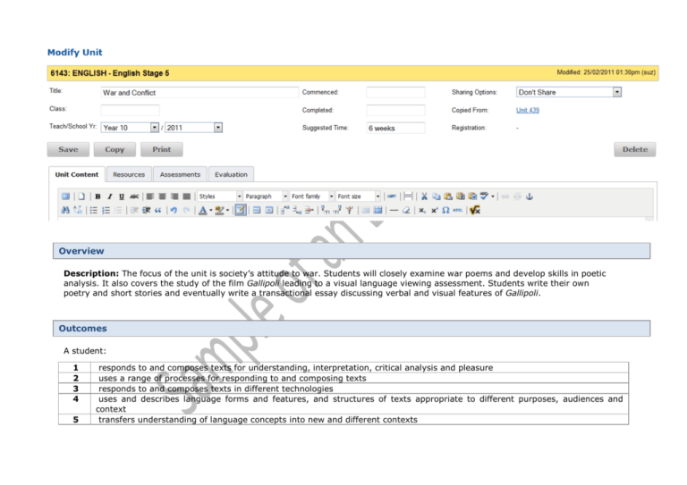Switch to the Resources tab
687x485 pixels.
129,174
